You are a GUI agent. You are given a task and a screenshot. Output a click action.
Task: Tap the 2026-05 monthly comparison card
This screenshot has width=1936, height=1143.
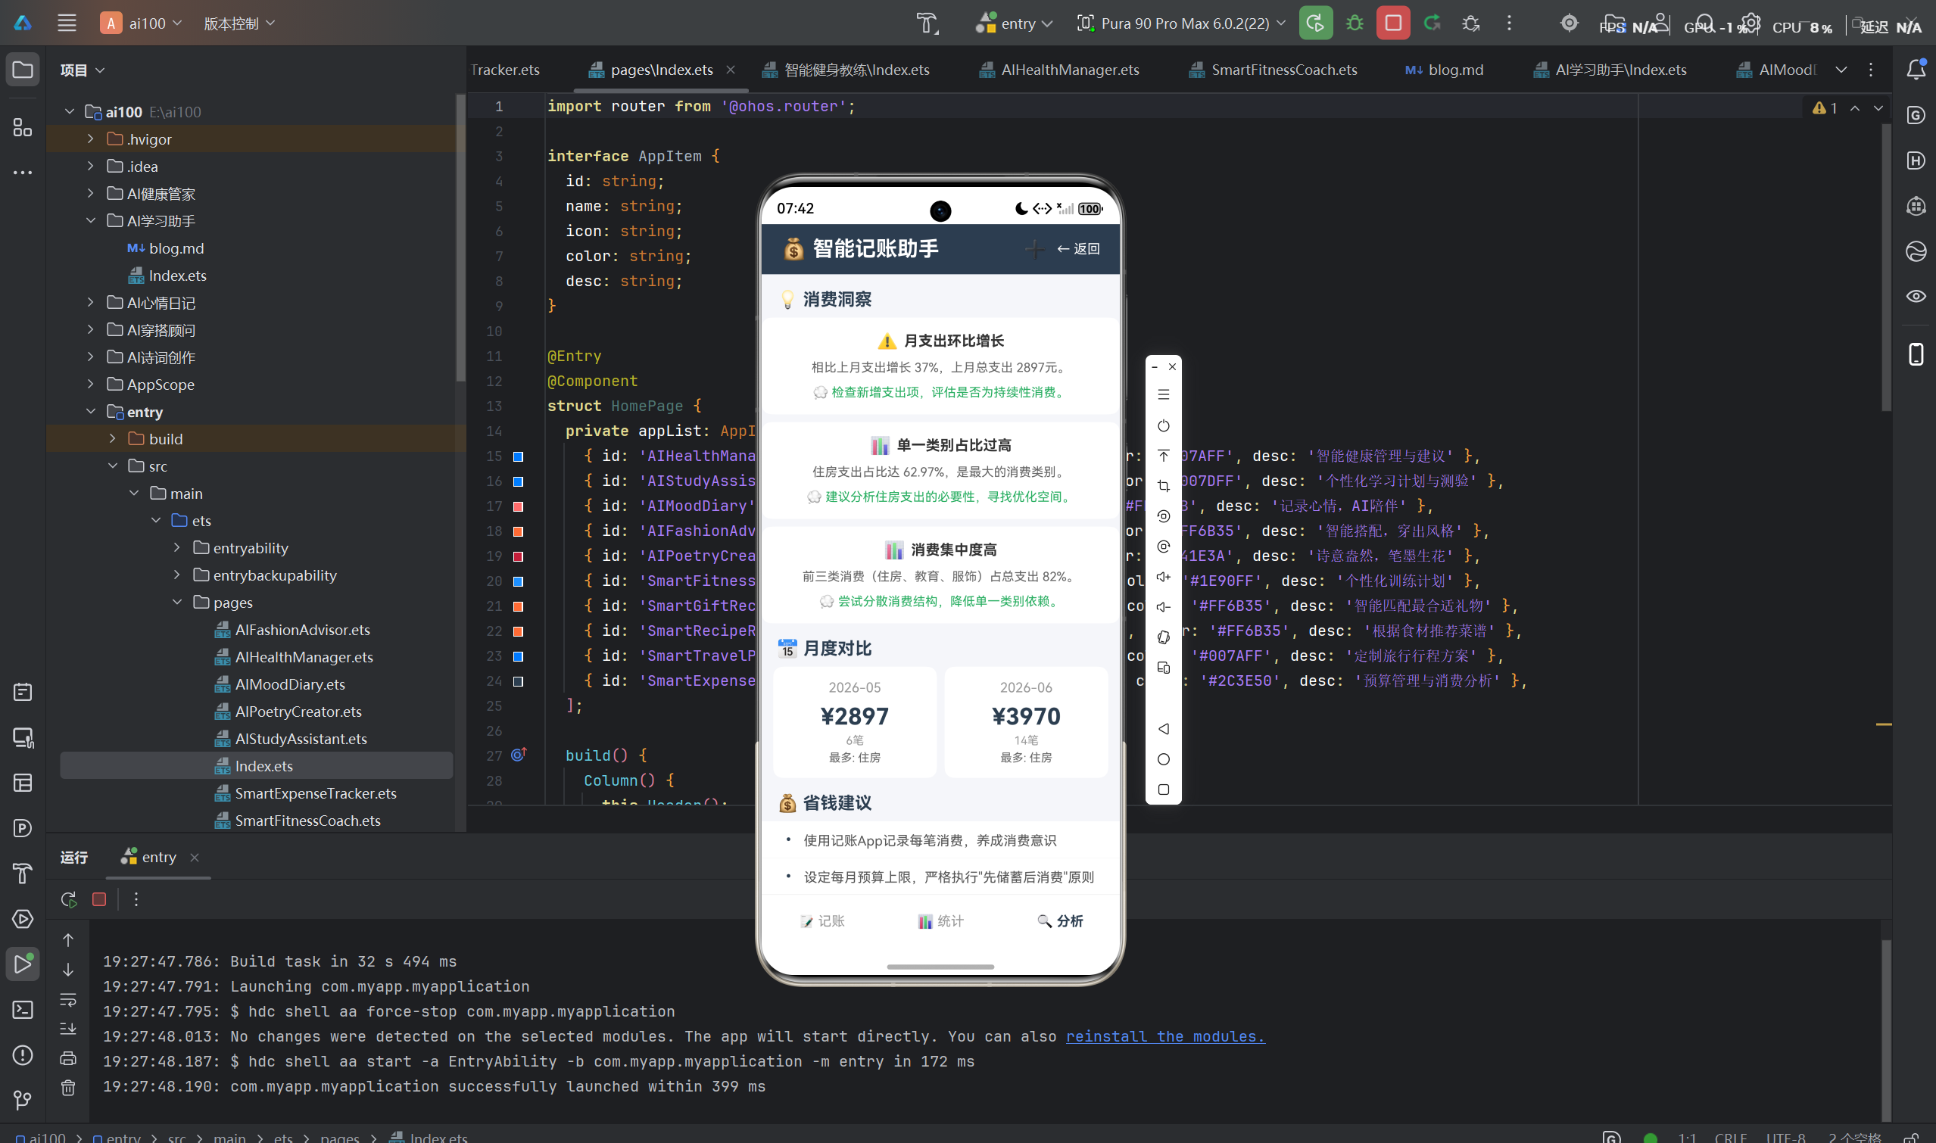pos(854,721)
